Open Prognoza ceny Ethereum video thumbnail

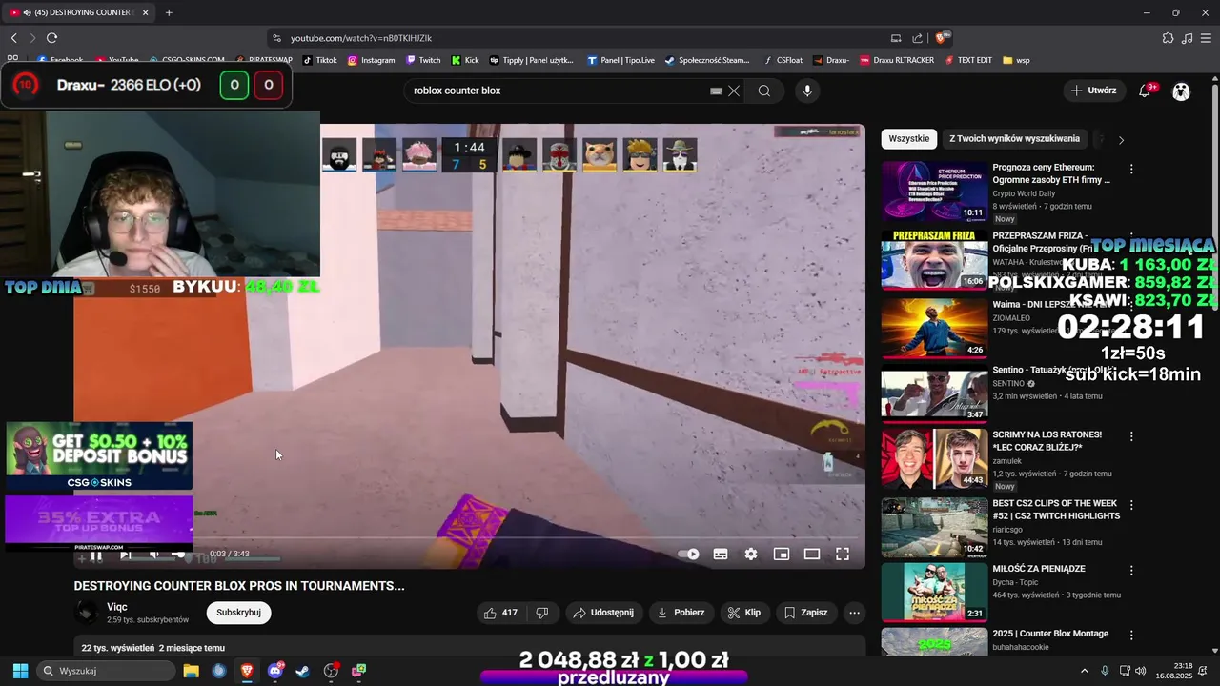tap(934, 191)
